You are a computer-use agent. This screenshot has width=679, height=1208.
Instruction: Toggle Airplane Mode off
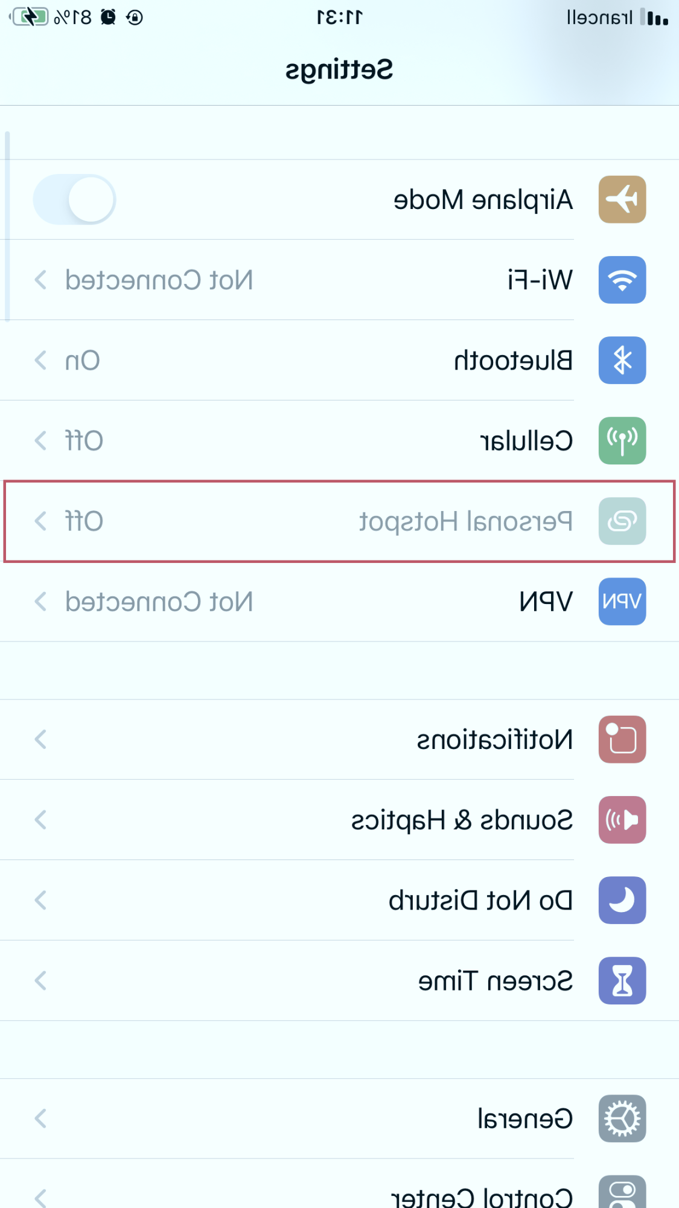(74, 200)
